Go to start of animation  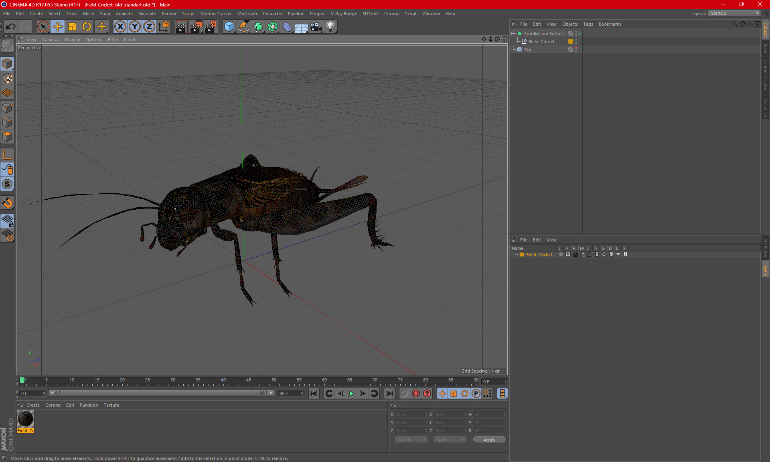pyautogui.click(x=314, y=393)
